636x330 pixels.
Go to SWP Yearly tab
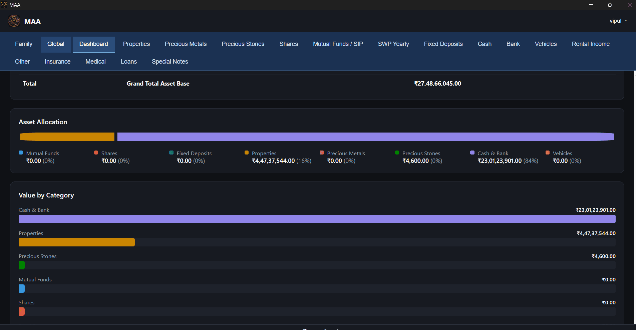pos(393,44)
